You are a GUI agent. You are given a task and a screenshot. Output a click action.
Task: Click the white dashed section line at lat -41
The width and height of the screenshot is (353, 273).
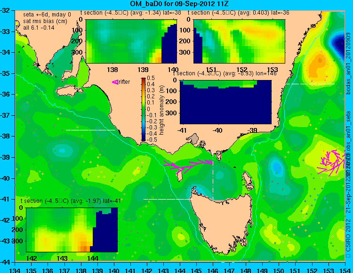coord(168,200)
